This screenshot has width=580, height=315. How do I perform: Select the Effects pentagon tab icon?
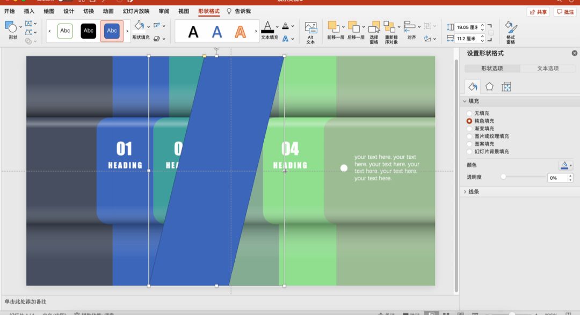coord(489,86)
